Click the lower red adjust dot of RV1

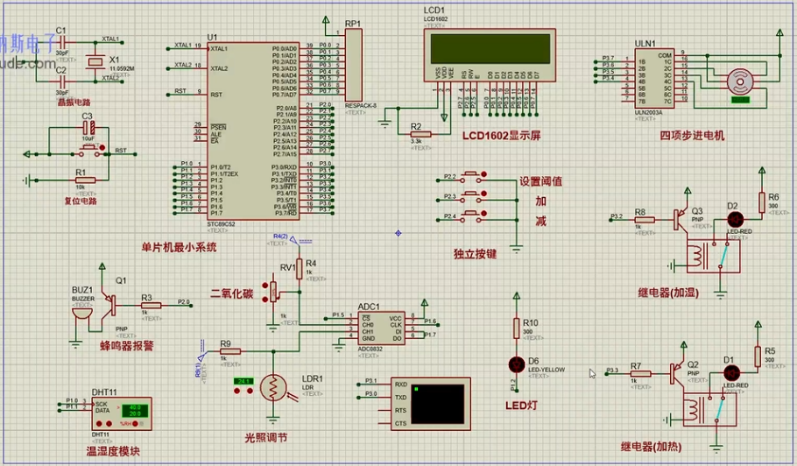264,300
